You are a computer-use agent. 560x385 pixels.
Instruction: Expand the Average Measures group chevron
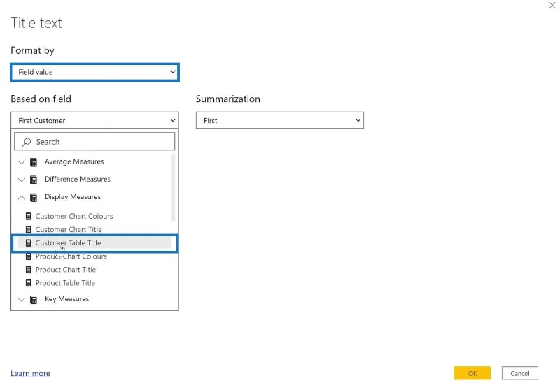tap(22, 162)
